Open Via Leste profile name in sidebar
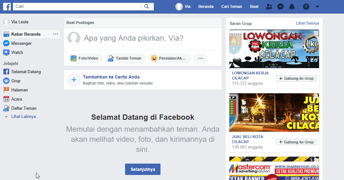Viewport: 344px width, 180px height. [20, 22]
